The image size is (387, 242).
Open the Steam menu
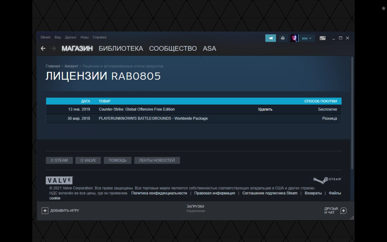(x=45, y=37)
